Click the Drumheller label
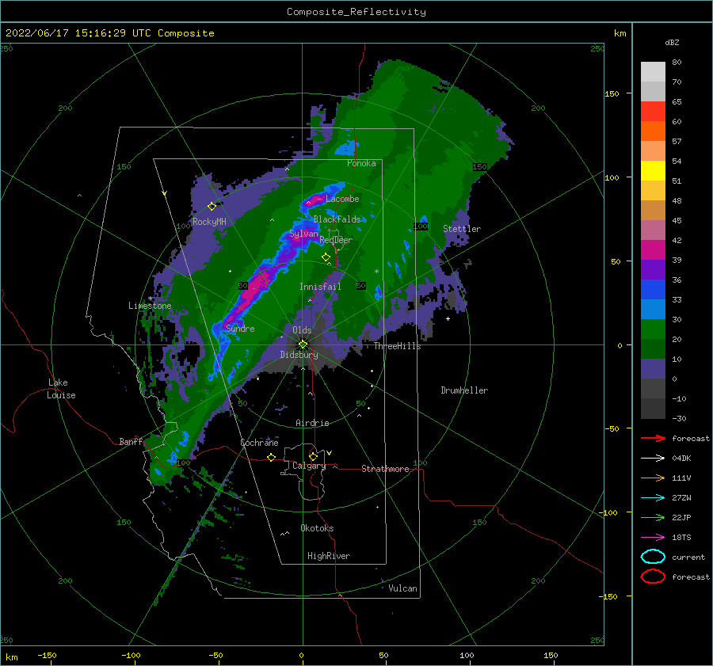 (464, 390)
